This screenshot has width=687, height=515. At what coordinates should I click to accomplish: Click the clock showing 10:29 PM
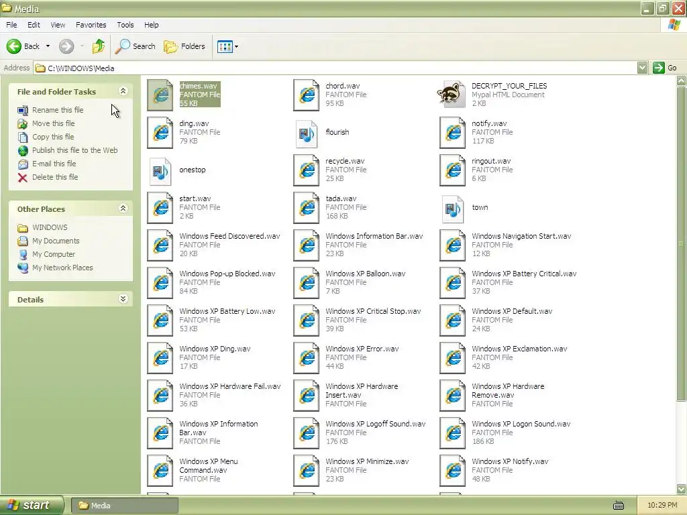pos(662,506)
